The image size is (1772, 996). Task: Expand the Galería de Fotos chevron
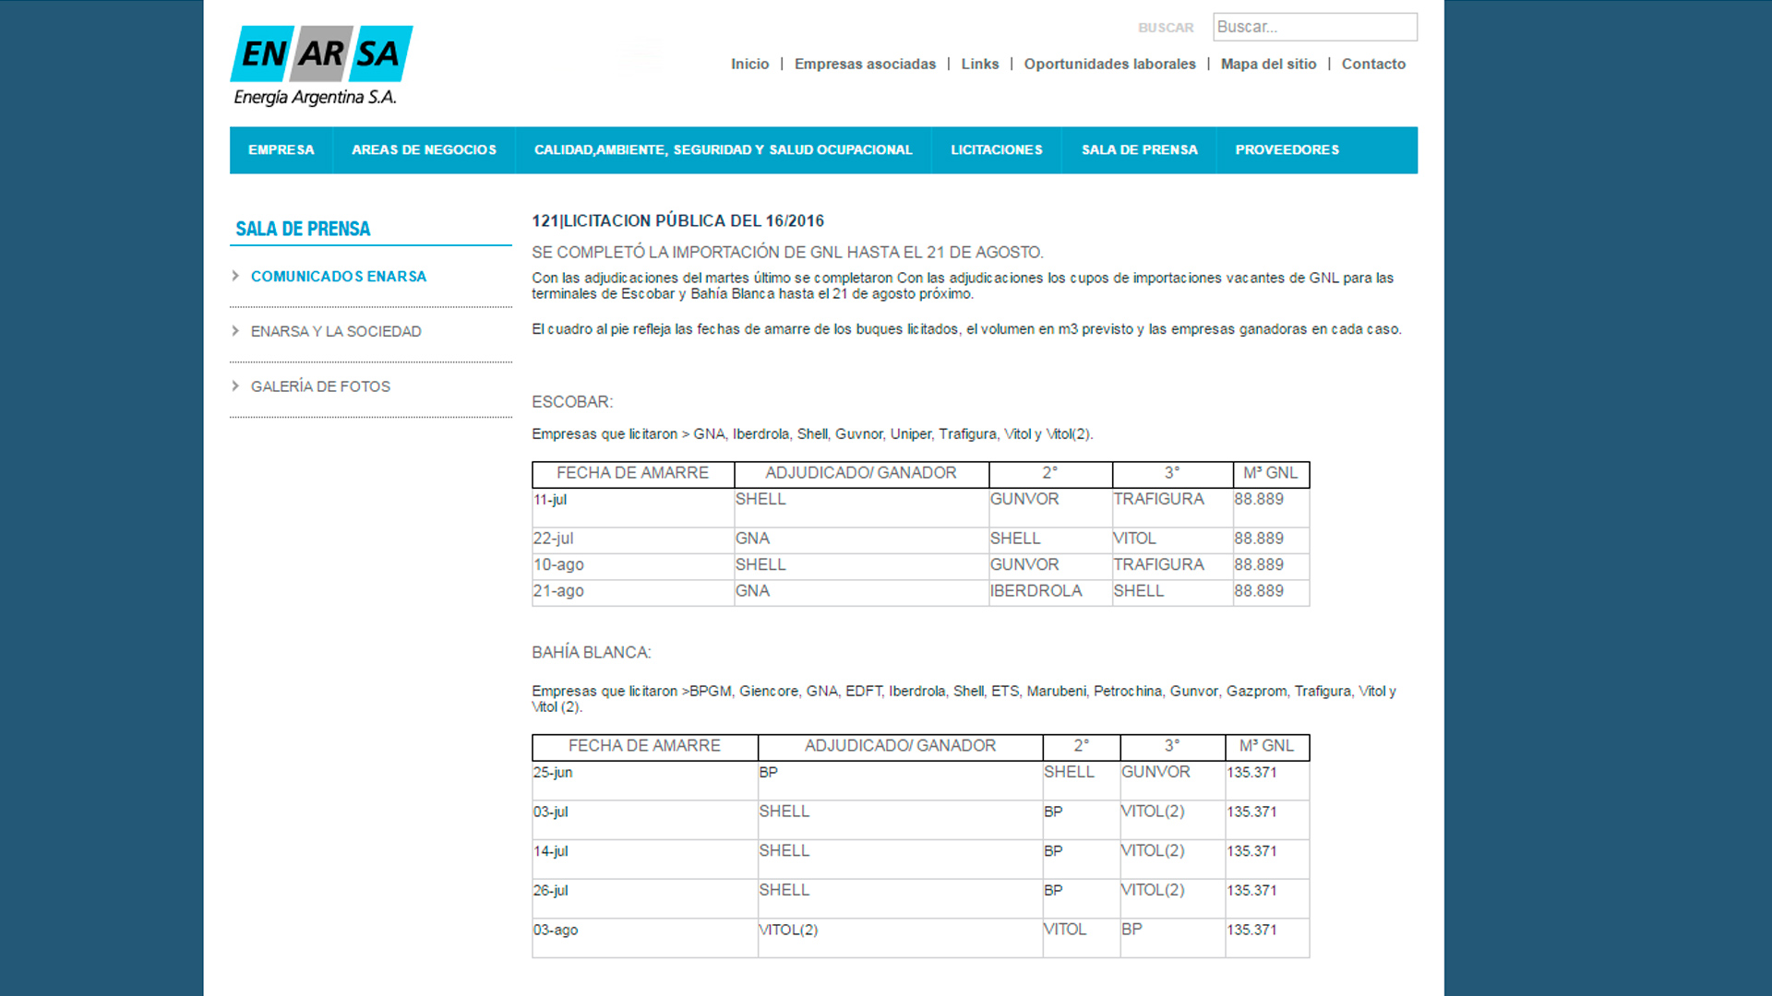click(235, 385)
